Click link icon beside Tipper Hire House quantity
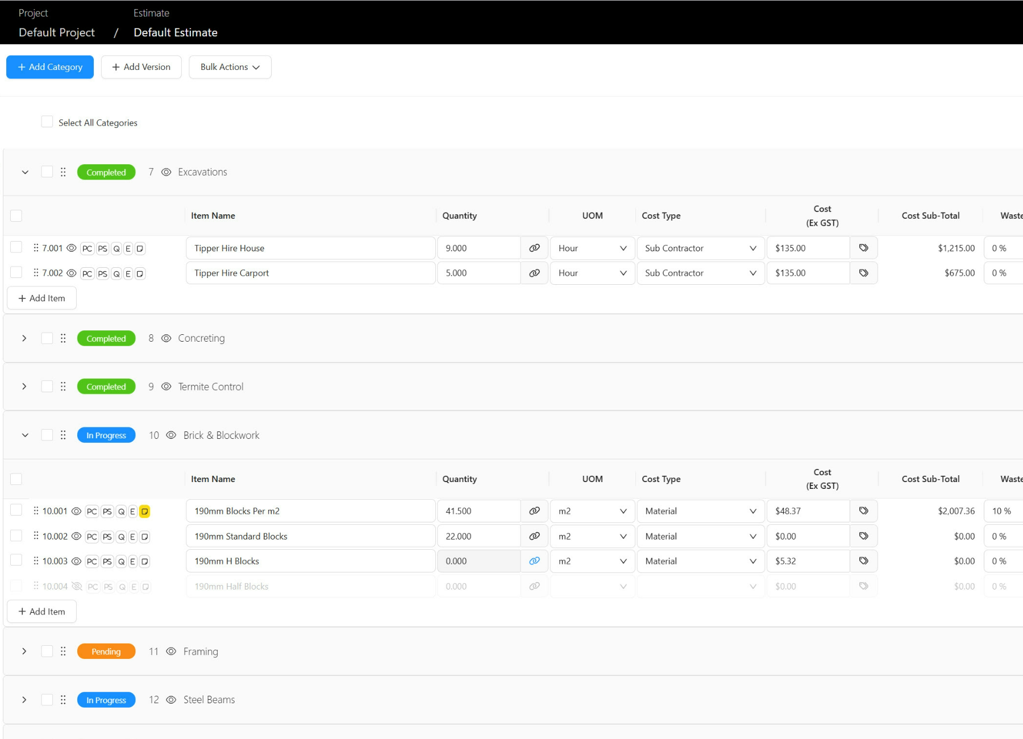Viewport: 1023px width, 739px height. pyautogui.click(x=534, y=248)
